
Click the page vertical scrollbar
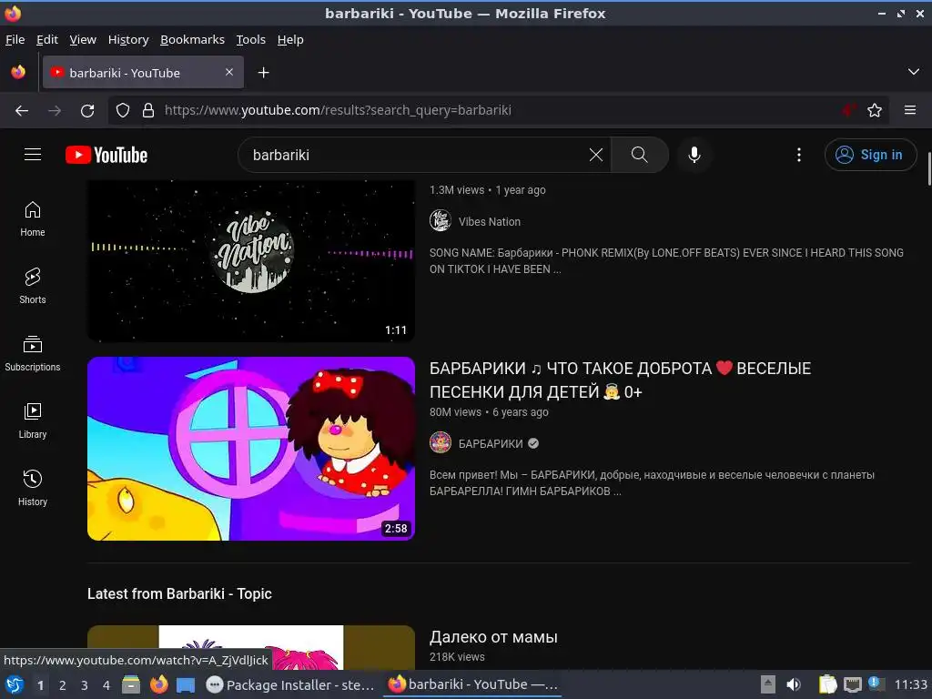point(928,169)
